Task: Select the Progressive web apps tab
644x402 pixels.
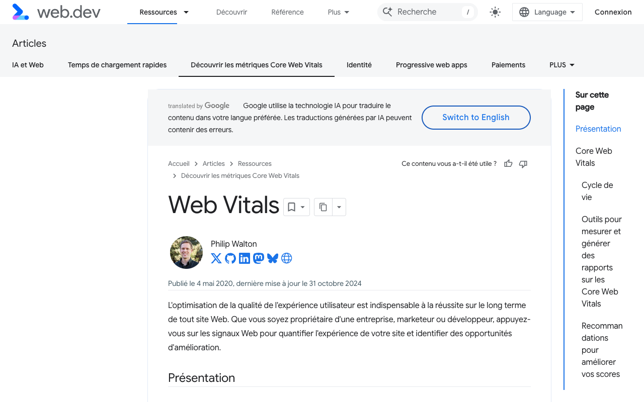Action: pos(432,65)
